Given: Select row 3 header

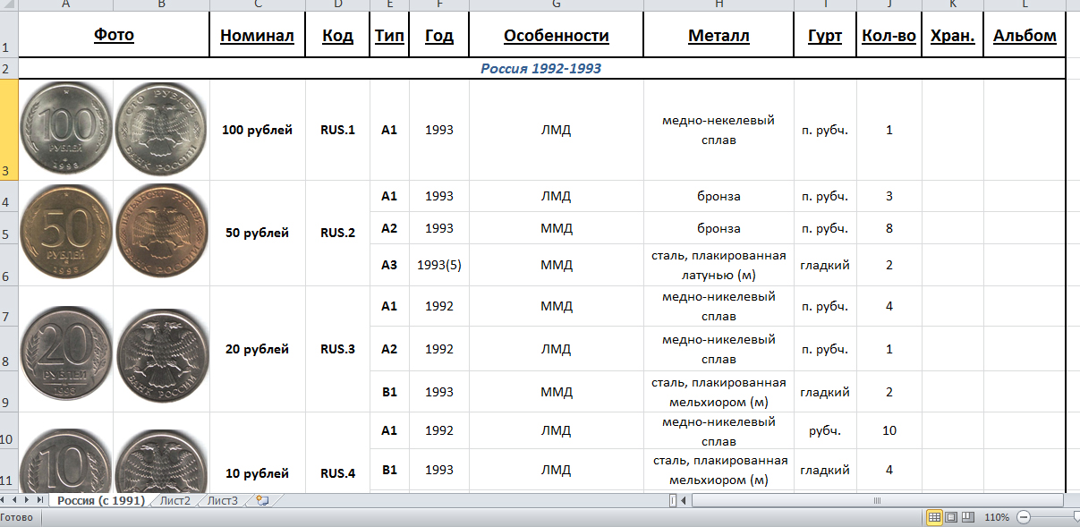Looking at the screenshot, I should [x=9, y=130].
